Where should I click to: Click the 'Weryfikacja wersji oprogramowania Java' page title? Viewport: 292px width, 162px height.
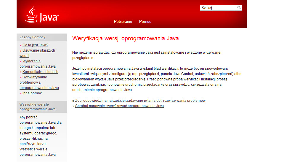[126, 38]
